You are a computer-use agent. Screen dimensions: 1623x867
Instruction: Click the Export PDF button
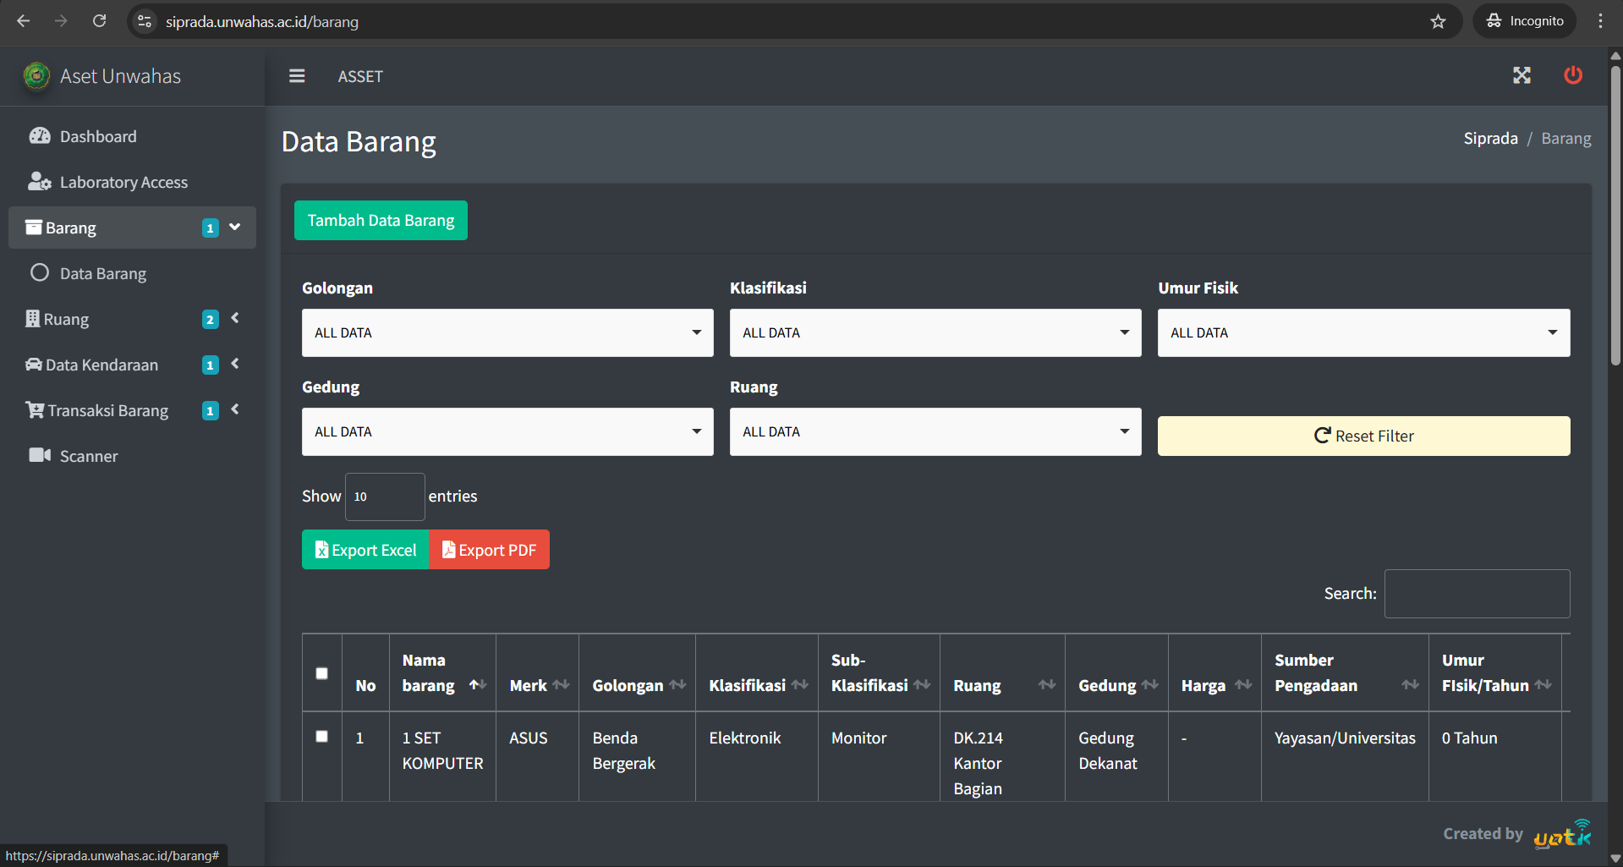point(489,550)
